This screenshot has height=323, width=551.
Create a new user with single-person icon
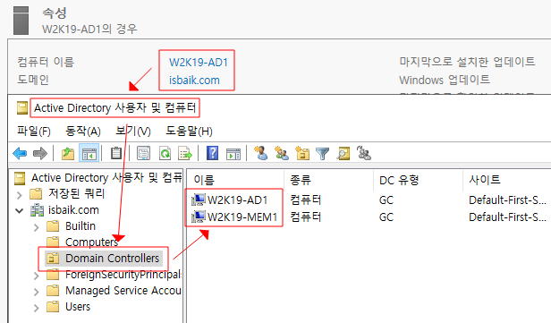[260, 153]
